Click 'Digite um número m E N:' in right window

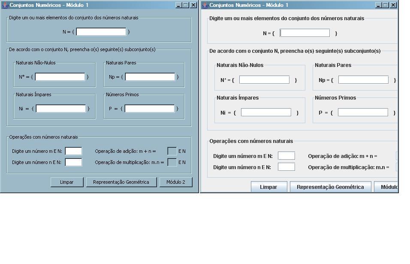(243, 156)
